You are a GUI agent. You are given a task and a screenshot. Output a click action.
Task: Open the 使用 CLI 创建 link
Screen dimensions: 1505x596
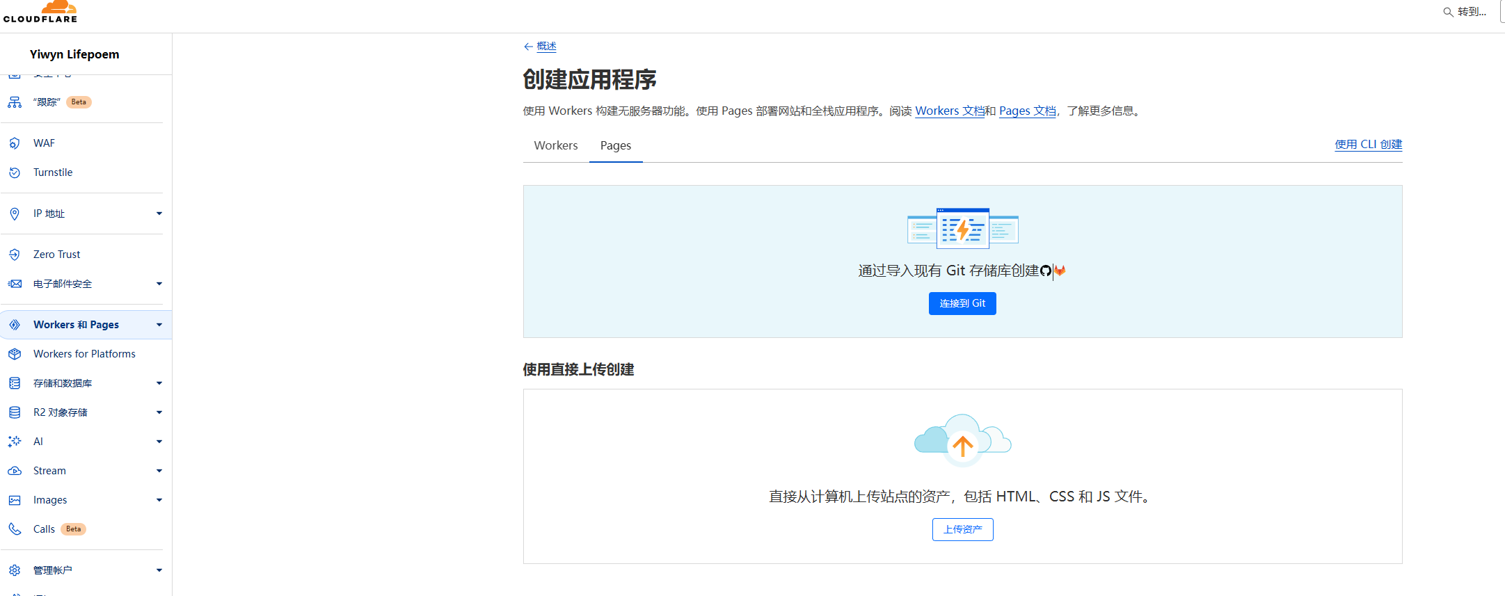[1368, 144]
